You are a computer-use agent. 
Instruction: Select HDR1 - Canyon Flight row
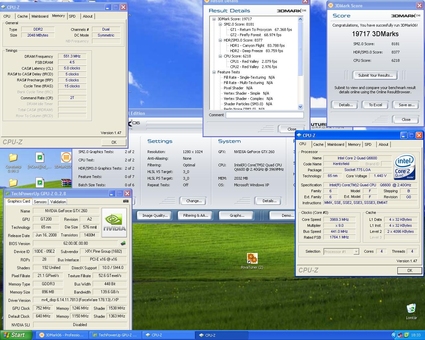(x=257, y=45)
